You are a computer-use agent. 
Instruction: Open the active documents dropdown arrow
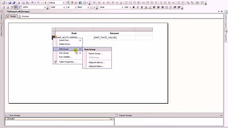[219, 11]
